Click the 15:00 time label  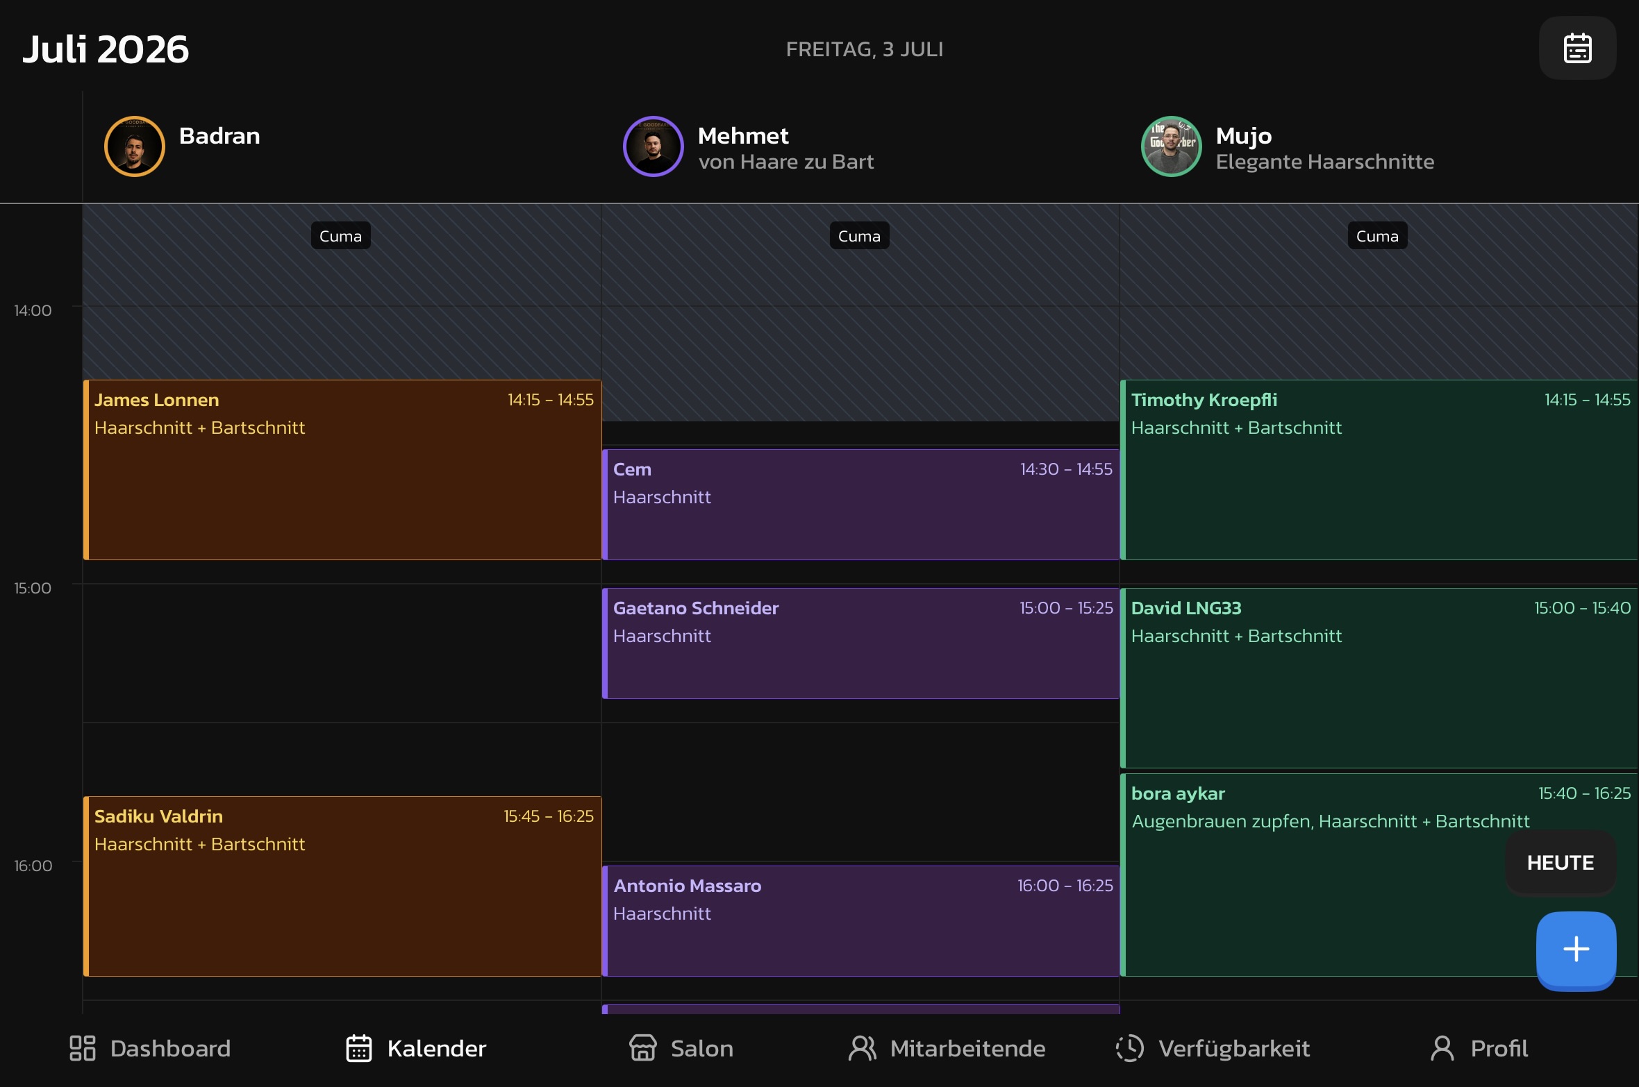(x=33, y=588)
